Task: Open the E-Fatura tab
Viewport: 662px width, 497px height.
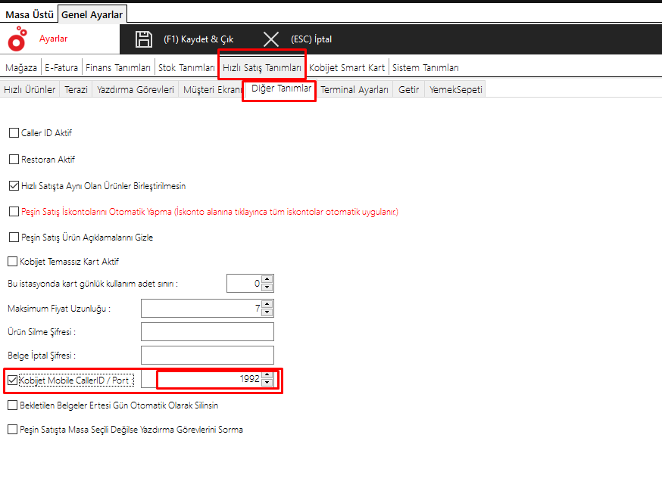Action: click(x=61, y=67)
